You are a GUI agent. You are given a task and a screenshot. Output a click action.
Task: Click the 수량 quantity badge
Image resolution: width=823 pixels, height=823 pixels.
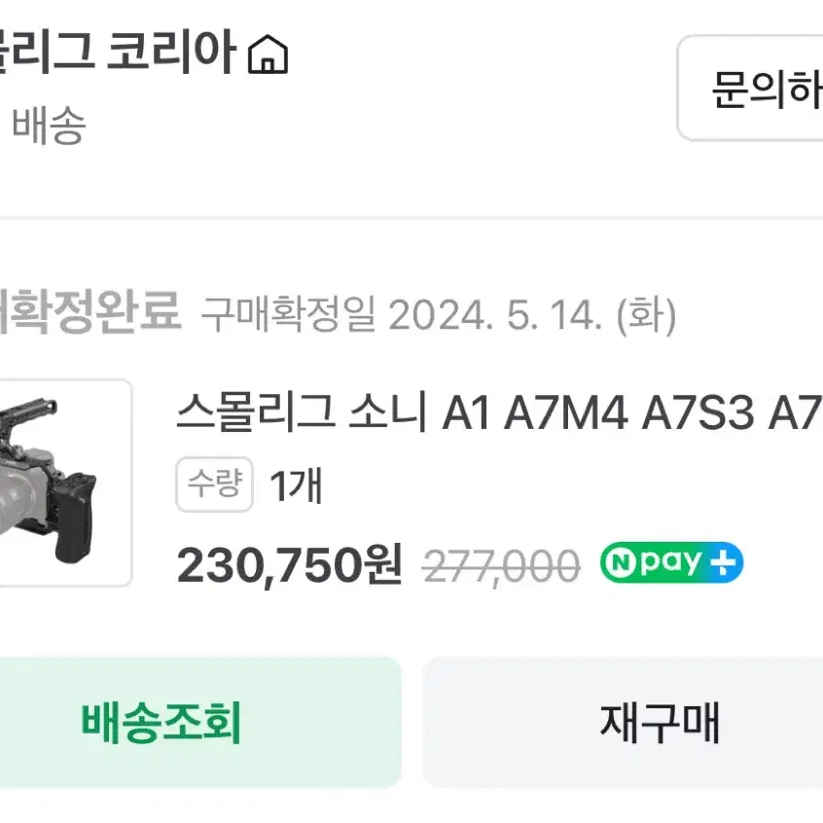215,483
